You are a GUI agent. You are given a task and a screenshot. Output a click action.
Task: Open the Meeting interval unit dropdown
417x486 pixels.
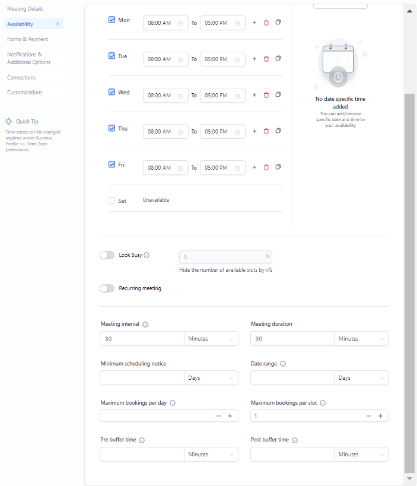(211, 339)
